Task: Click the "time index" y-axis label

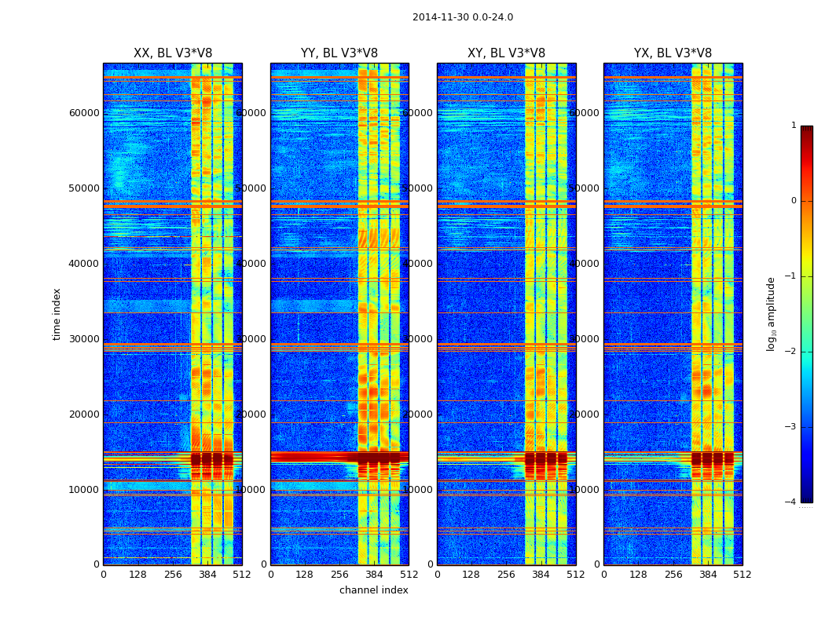Action: pos(57,314)
